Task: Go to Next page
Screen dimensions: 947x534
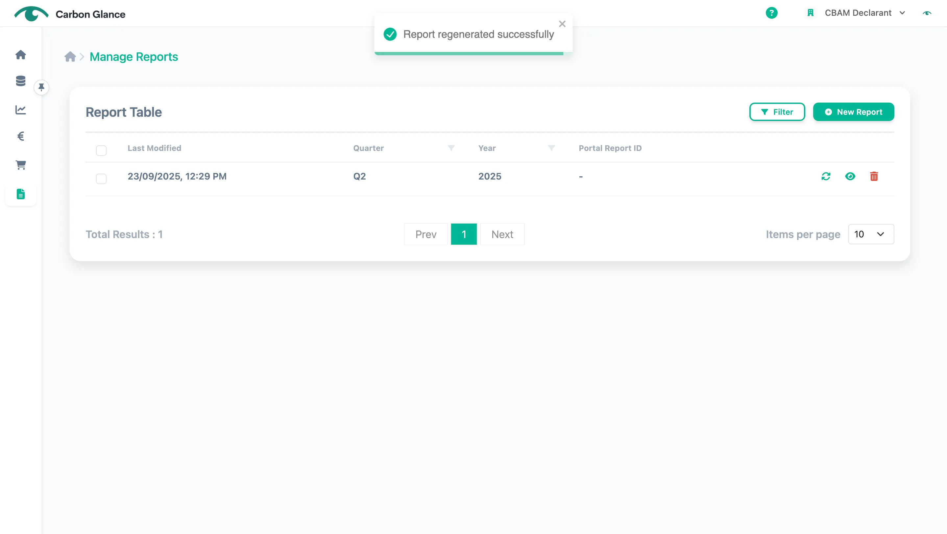Action: pos(502,234)
